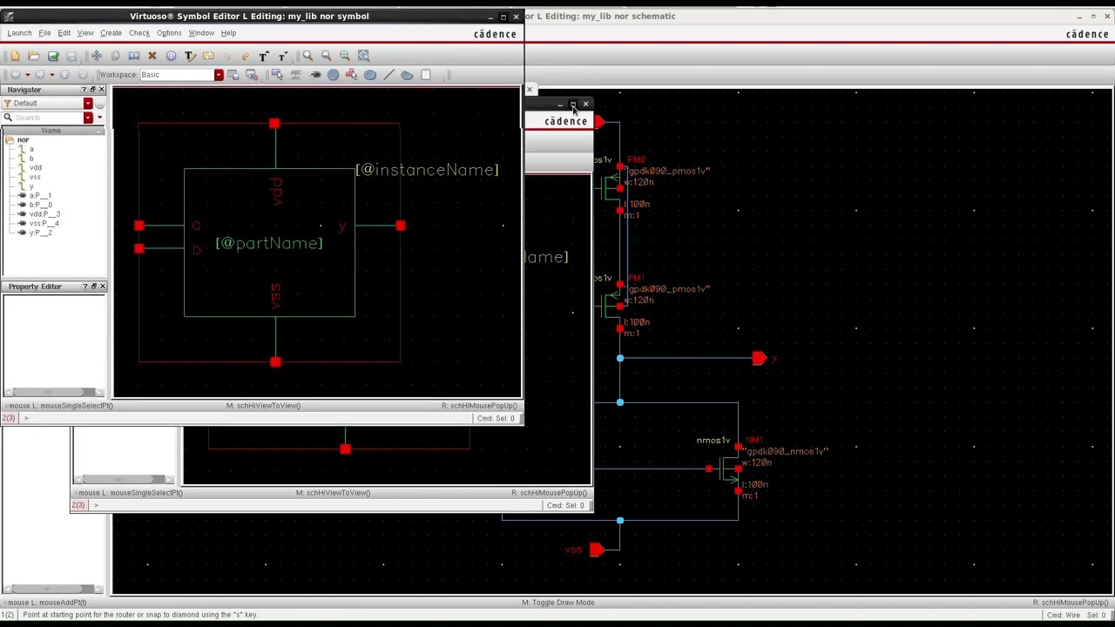Screen dimensions: 1115x627
Task: Select the Move tool with four arrows
Action: point(97,56)
